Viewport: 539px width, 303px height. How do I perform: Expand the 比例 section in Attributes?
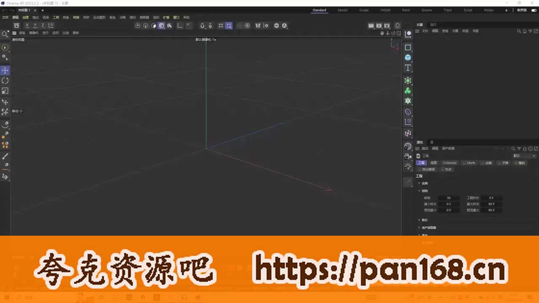[x=423, y=183]
